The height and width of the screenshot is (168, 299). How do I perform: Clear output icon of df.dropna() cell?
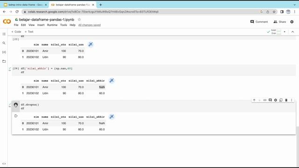tap(16, 116)
